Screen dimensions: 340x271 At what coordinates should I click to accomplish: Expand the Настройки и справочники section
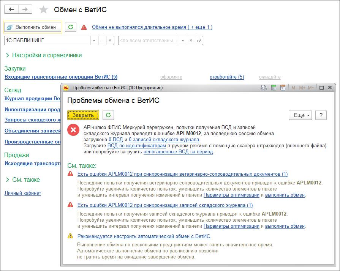pos(44,55)
